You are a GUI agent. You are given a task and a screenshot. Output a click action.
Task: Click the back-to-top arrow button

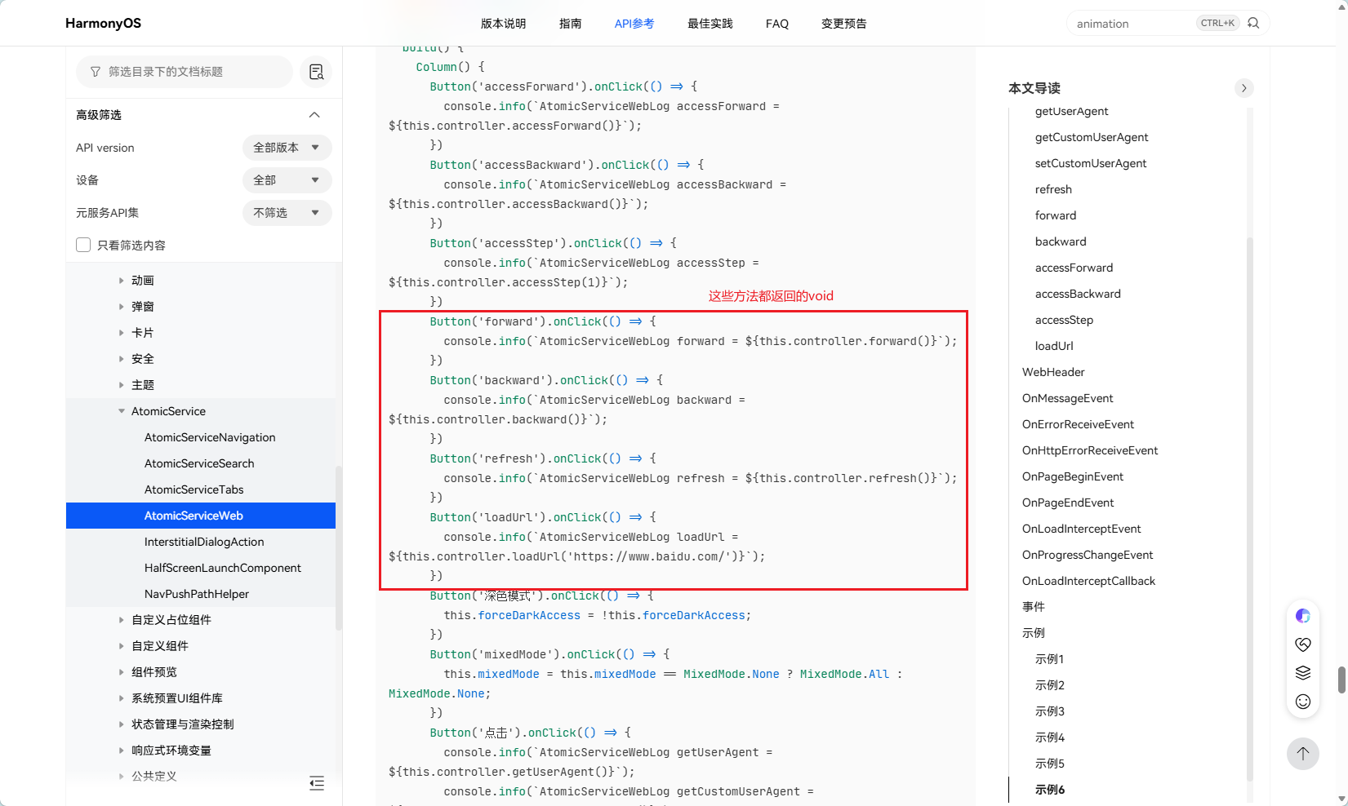(x=1303, y=753)
